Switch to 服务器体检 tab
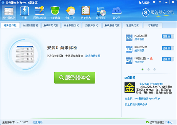The image size is (177, 125). pyautogui.click(x=10, y=25)
